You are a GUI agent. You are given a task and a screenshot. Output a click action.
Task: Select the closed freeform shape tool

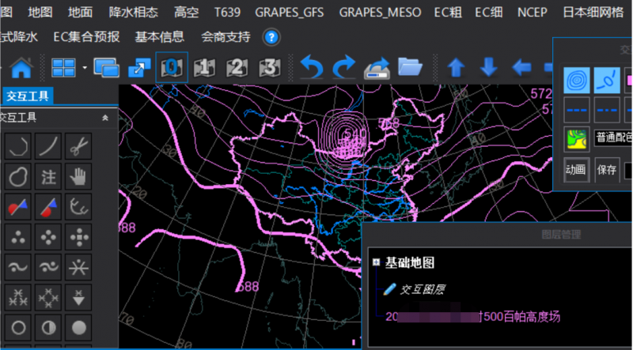[x=19, y=175]
